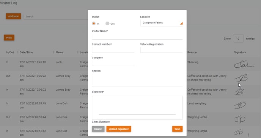
Task: Click the name Jack in the table
Action: (x=59, y=62)
